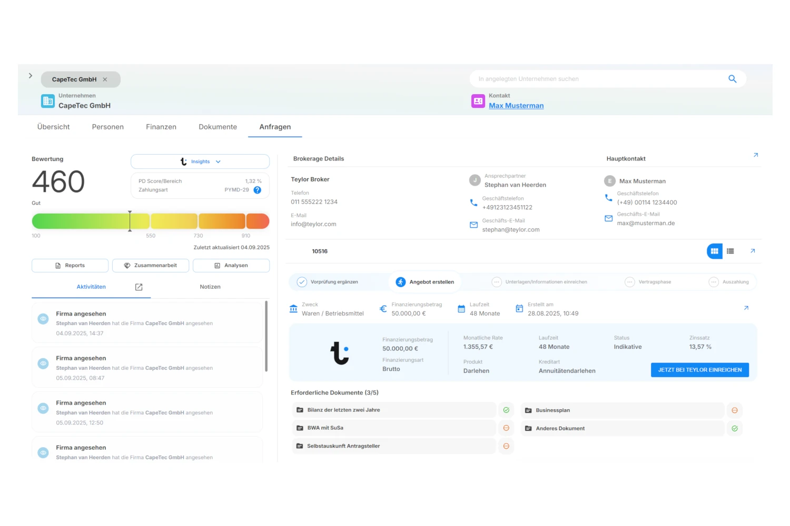Viewport: 790px width, 526px height.
Task: Switch to the Übersicht tab
Action: [54, 127]
